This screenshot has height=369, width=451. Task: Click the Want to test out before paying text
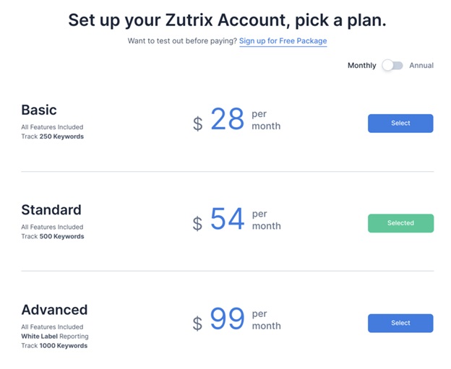point(182,41)
